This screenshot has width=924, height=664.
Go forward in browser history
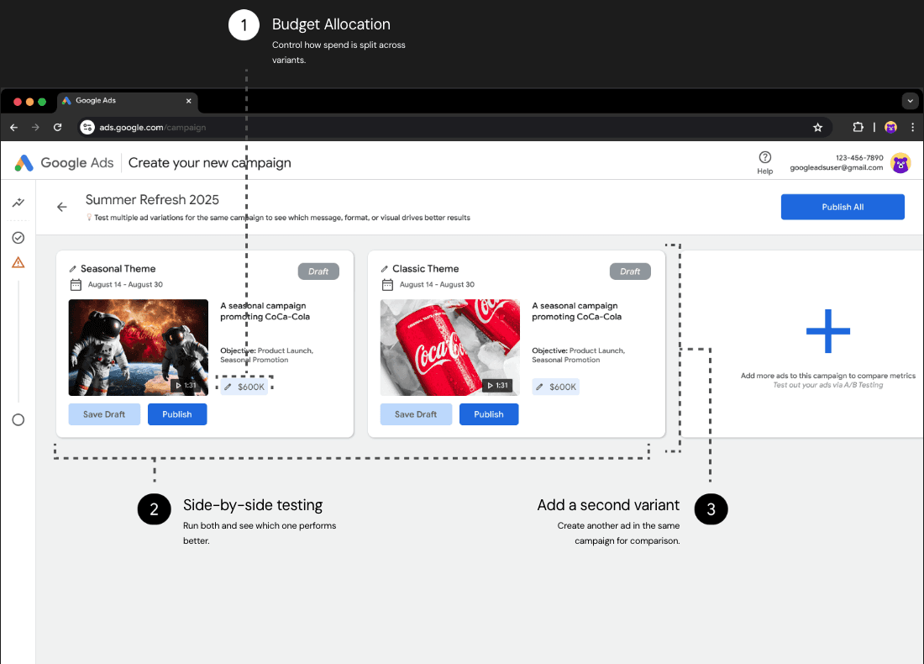pos(35,128)
